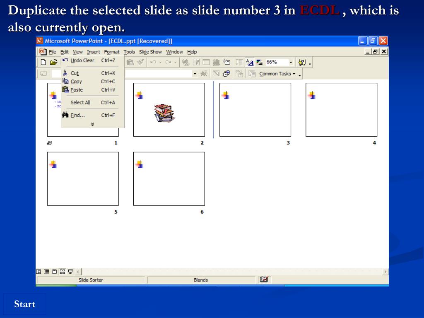
Task: Switch to Normal View button
Action: [39, 272]
